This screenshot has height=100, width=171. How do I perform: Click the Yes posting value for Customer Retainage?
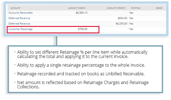tap(131, 29)
